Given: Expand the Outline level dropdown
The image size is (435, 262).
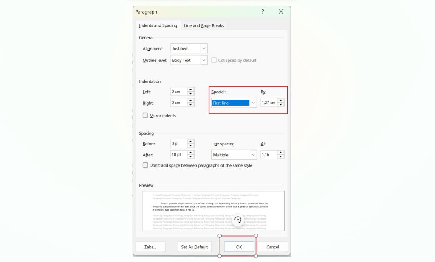Looking at the screenshot, I should point(204,60).
